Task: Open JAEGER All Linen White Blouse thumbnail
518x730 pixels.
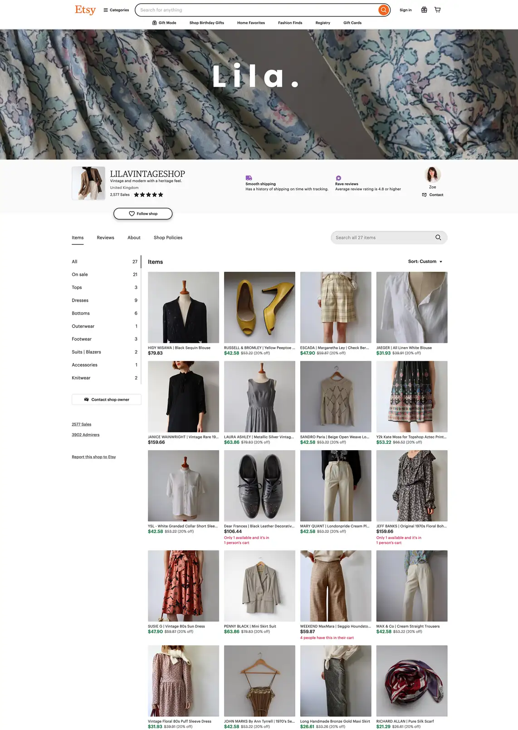Action: point(412,308)
